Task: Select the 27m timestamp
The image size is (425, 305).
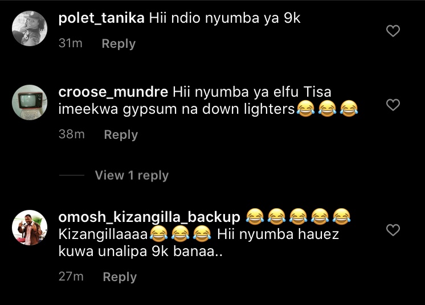Action: click(71, 277)
